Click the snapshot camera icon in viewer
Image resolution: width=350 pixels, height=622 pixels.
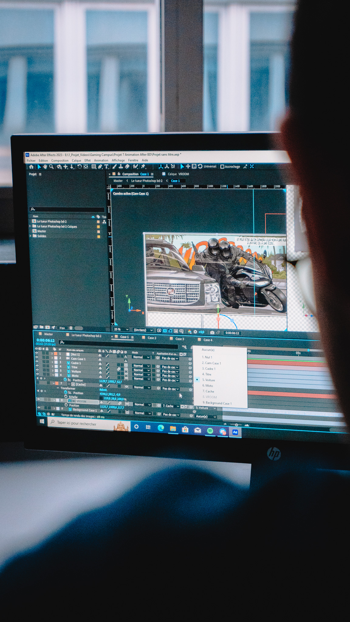212,333
